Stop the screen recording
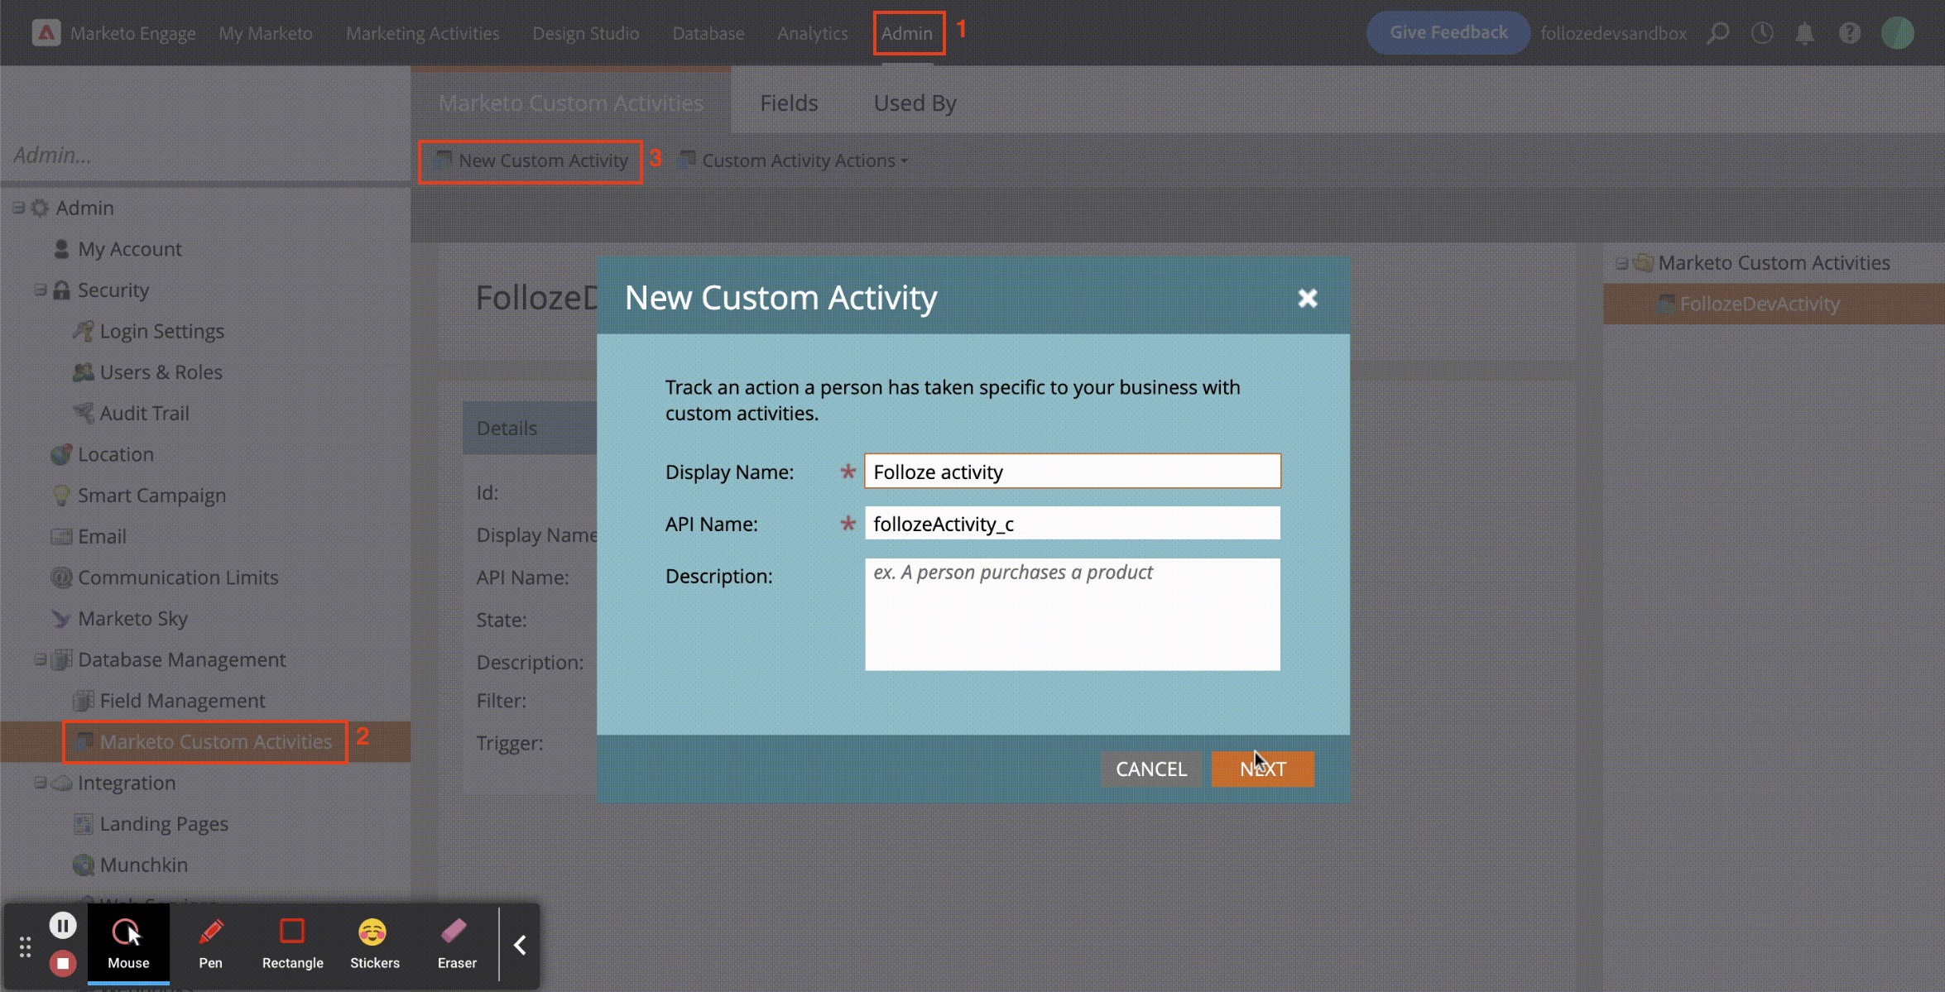1945x992 pixels. [63, 963]
